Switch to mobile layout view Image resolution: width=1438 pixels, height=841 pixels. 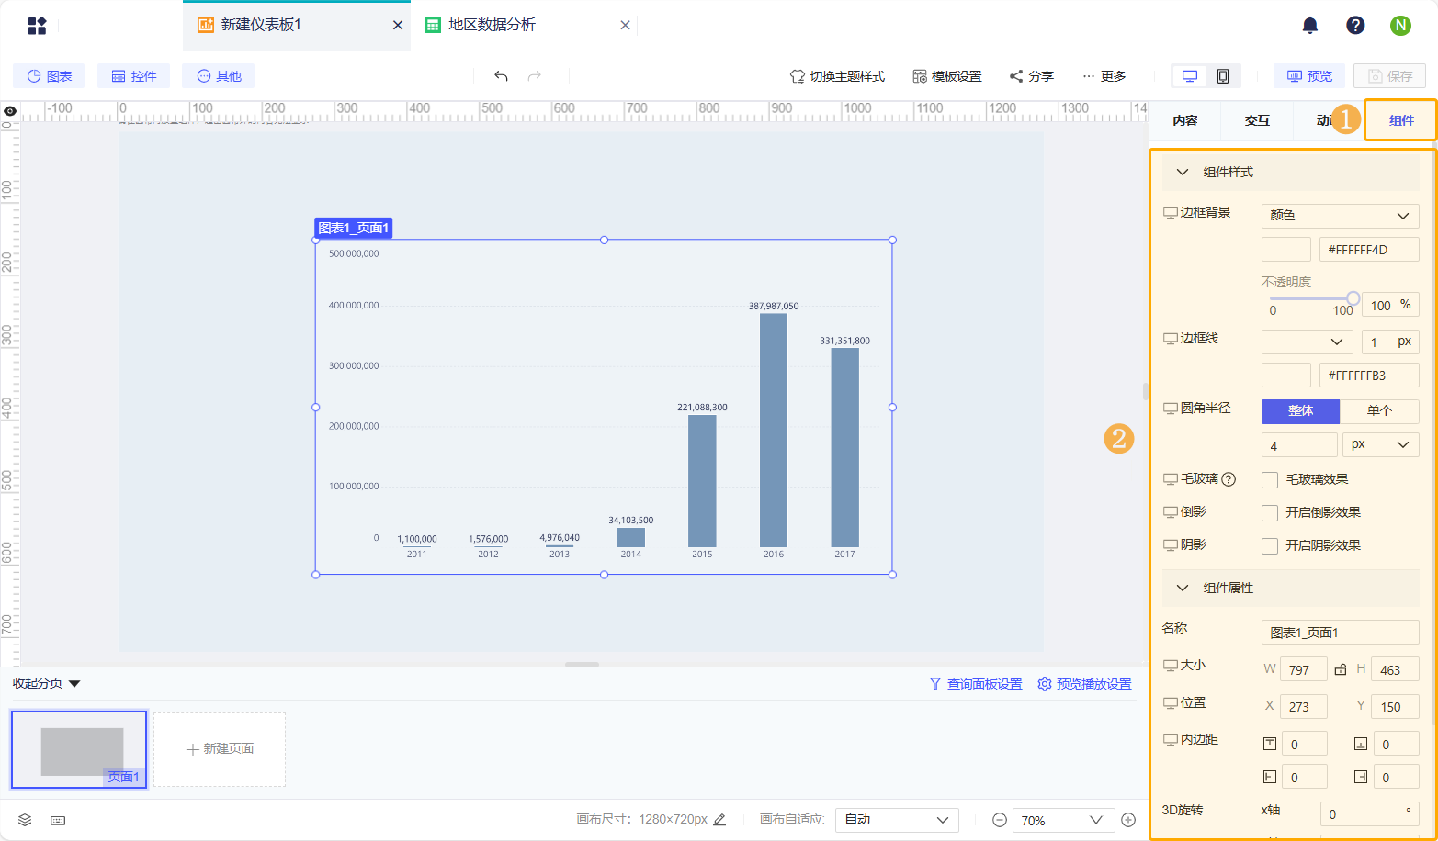[x=1223, y=76]
